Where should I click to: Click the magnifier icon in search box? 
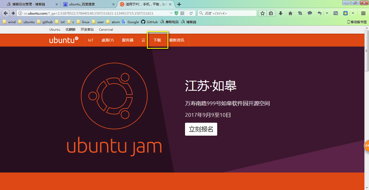click(x=201, y=13)
